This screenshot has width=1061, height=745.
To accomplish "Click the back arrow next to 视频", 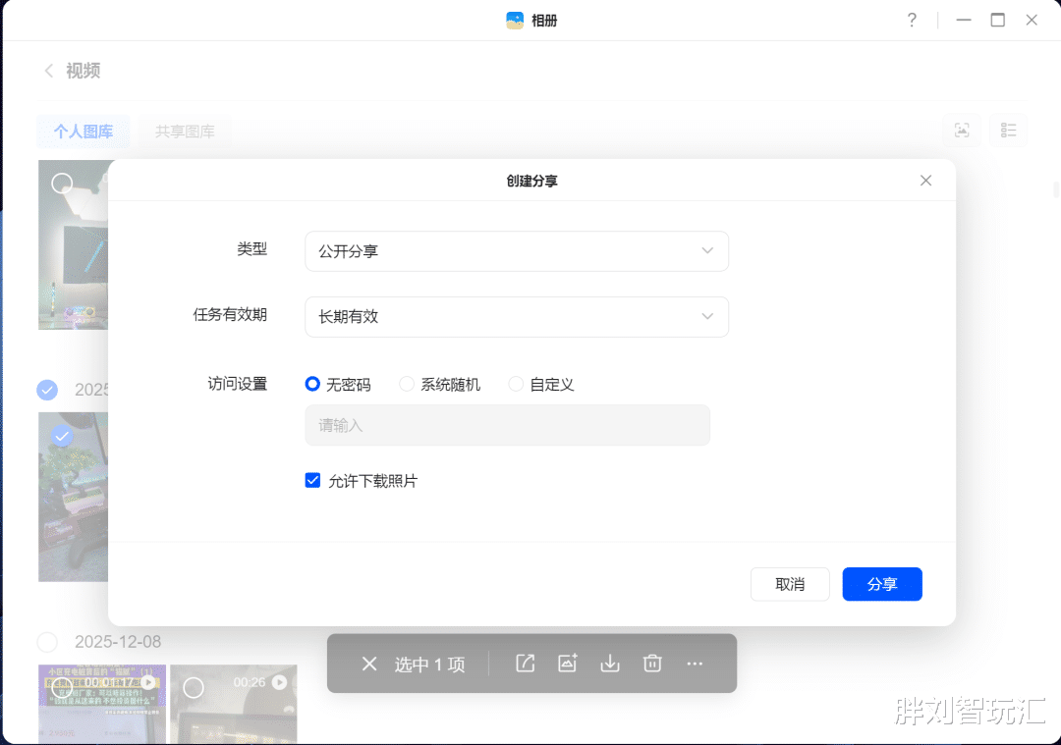I will (x=49, y=71).
